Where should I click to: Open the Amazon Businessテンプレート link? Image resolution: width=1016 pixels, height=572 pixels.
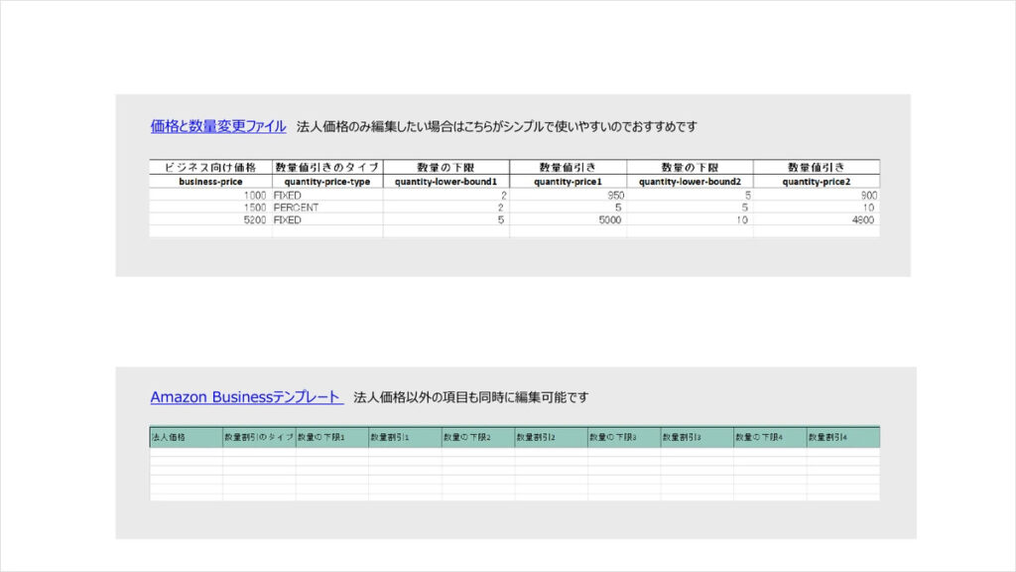coord(247,397)
